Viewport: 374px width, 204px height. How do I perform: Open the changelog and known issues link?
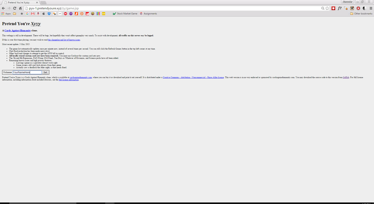pos(64,40)
